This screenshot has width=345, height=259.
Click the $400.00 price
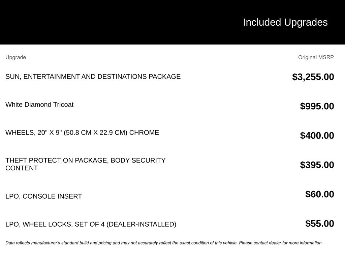[x=317, y=136]
